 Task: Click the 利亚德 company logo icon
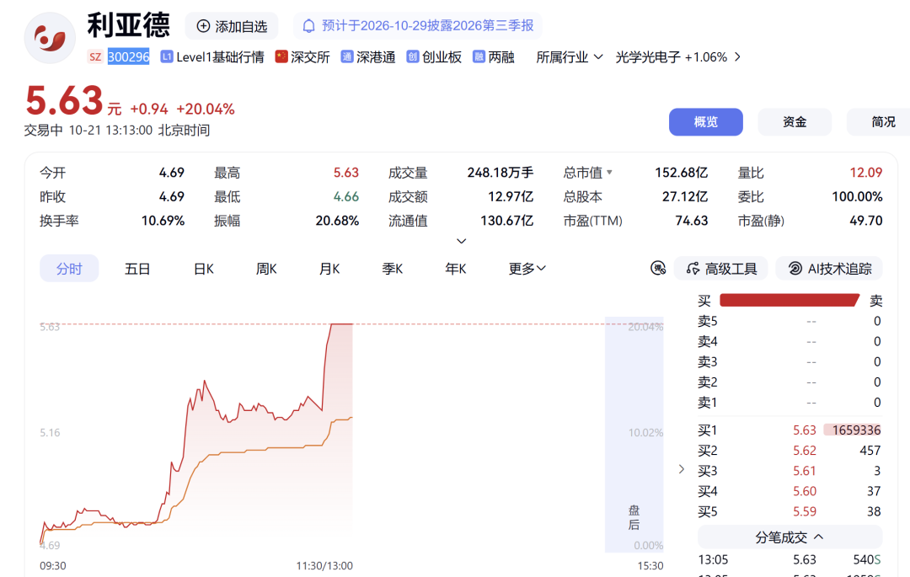50,38
